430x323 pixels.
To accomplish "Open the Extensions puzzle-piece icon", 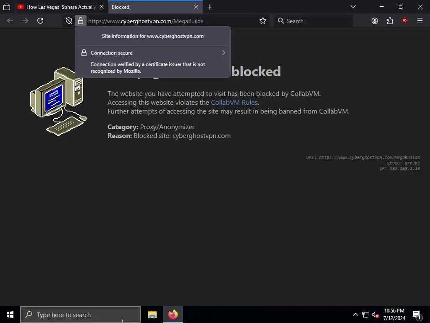I will click(390, 21).
